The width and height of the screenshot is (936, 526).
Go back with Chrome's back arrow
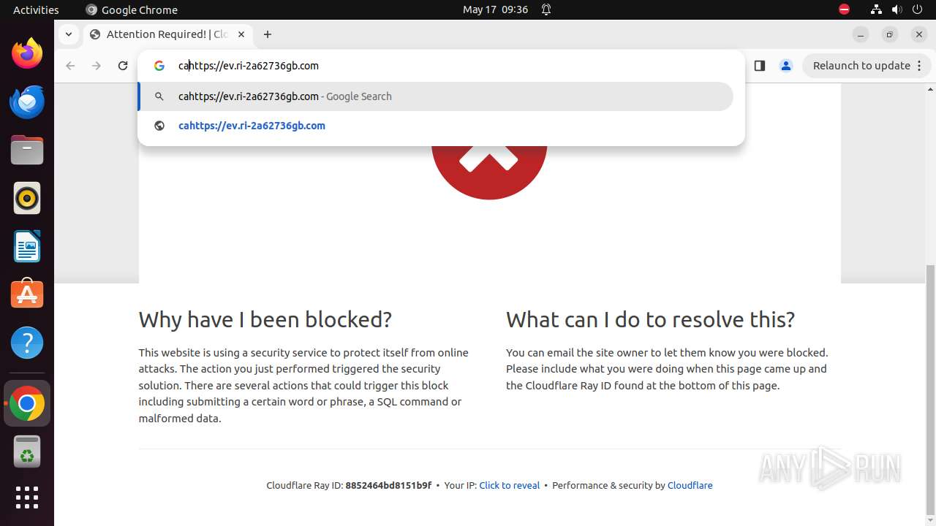(70, 66)
